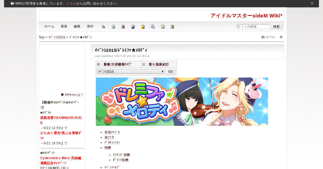
Task: Follow the こちら link in the top banner
Action: (x=71, y=3)
